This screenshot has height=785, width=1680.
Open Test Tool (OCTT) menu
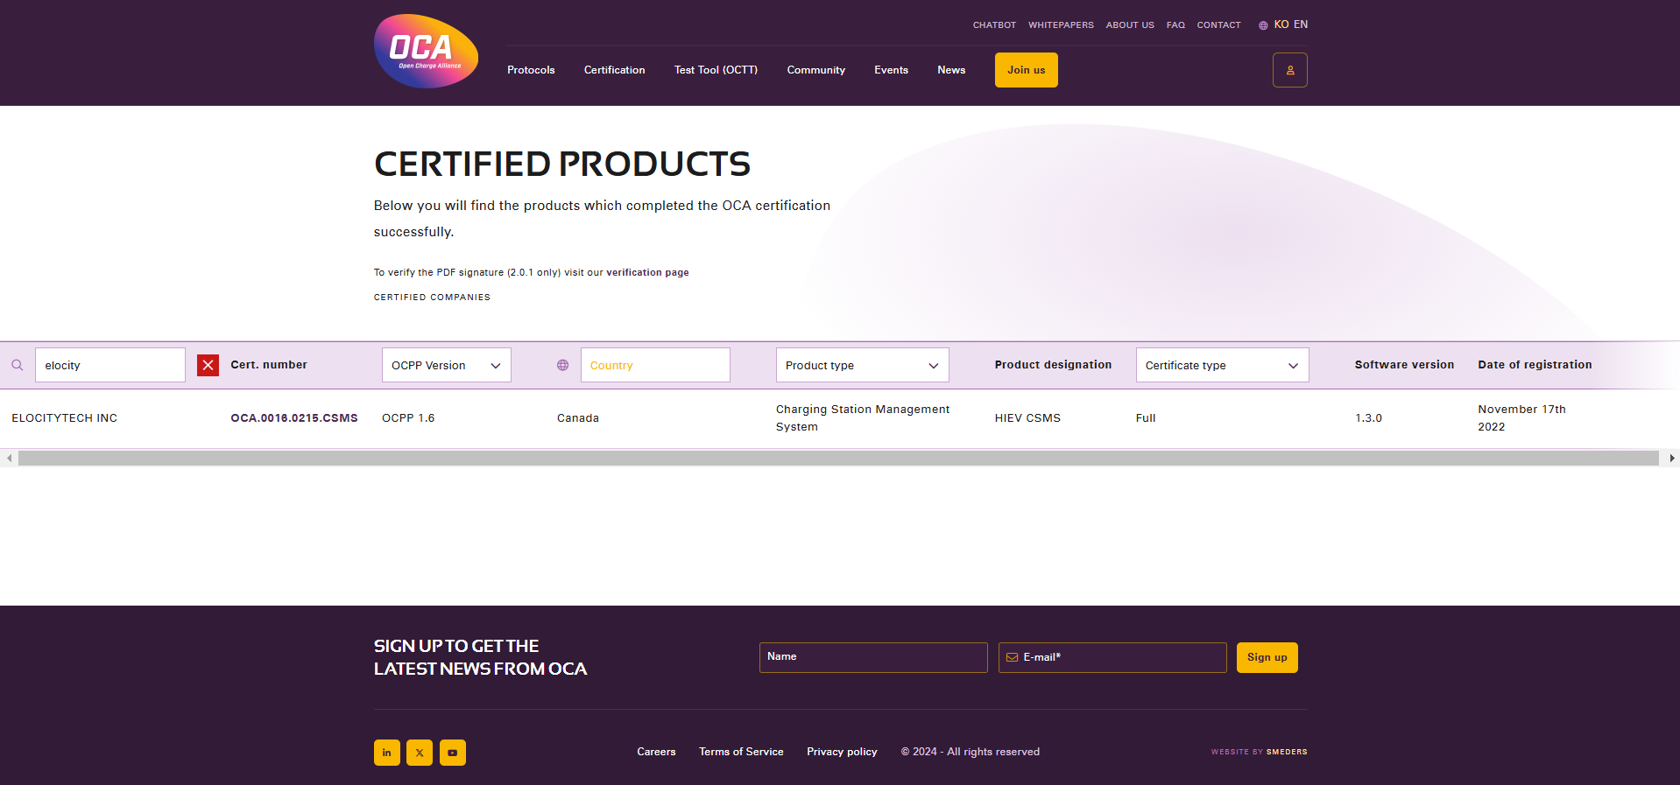(x=716, y=70)
